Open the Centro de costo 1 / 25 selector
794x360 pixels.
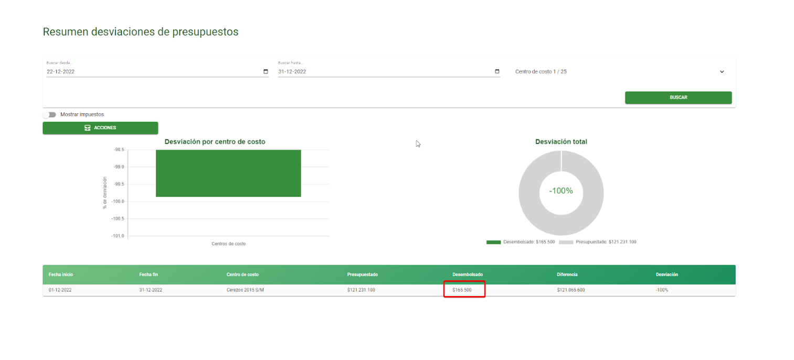click(x=620, y=72)
